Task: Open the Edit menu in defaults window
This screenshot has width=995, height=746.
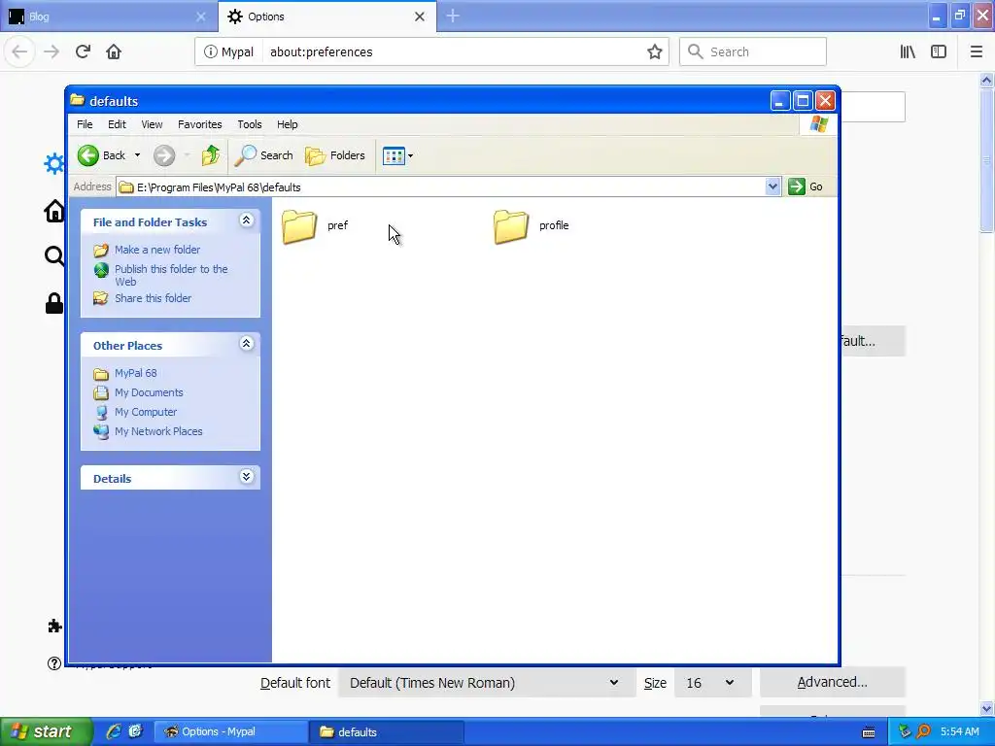Action: [x=117, y=124]
